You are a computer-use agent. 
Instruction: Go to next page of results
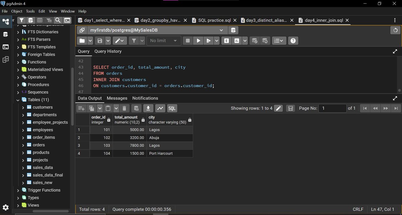point(386,108)
